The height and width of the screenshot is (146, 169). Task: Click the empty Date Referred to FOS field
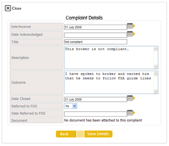(x=96, y=114)
